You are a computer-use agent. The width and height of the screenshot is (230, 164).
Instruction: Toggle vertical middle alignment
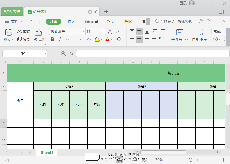point(139,31)
